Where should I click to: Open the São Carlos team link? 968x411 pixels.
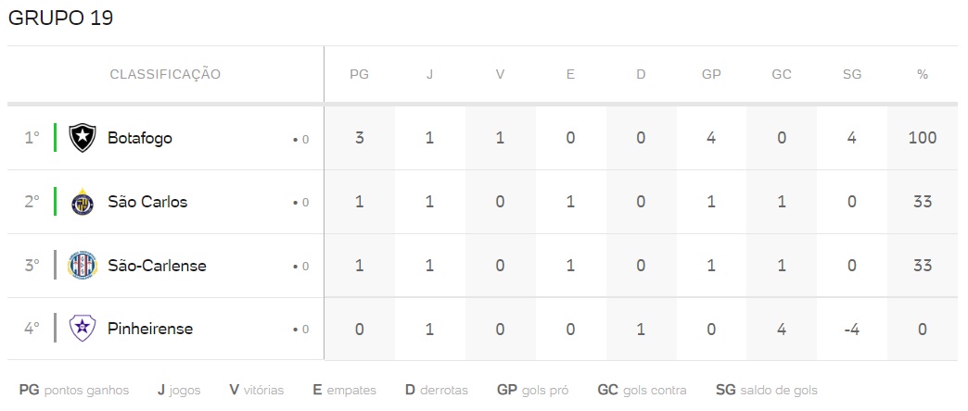tap(146, 202)
